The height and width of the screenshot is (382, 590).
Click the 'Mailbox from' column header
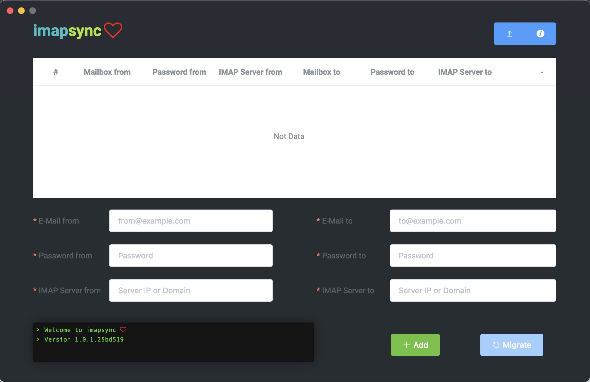[x=107, y=72]
